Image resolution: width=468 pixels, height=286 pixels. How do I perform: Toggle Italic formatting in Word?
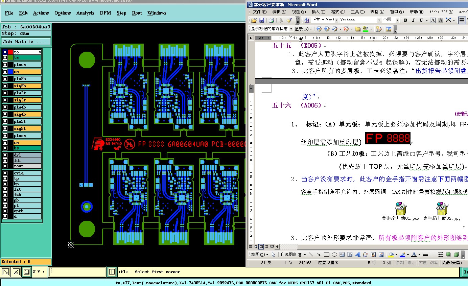click(x=413, y=20)
